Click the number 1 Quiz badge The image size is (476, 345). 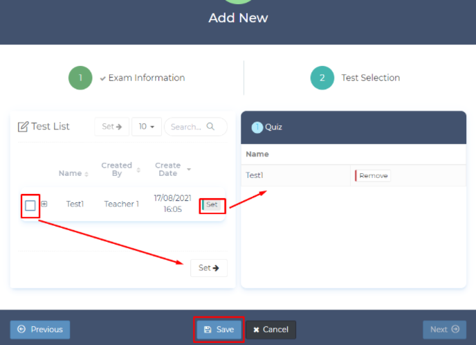[257, 127]
